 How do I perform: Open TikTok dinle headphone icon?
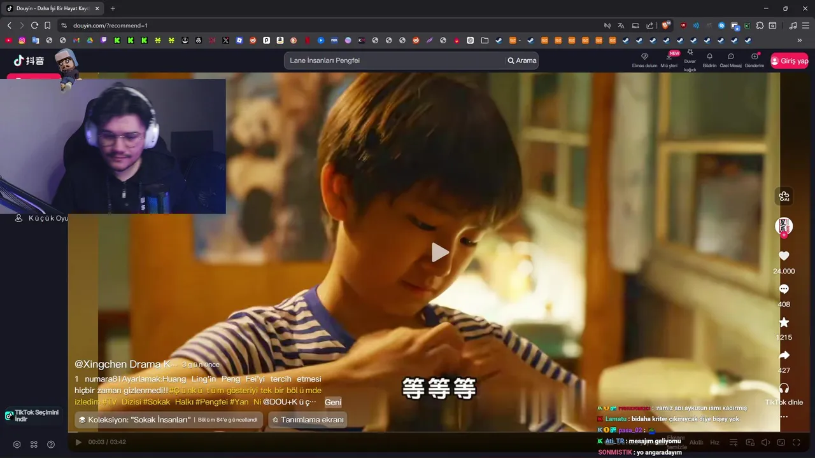[x=784, y=388]
